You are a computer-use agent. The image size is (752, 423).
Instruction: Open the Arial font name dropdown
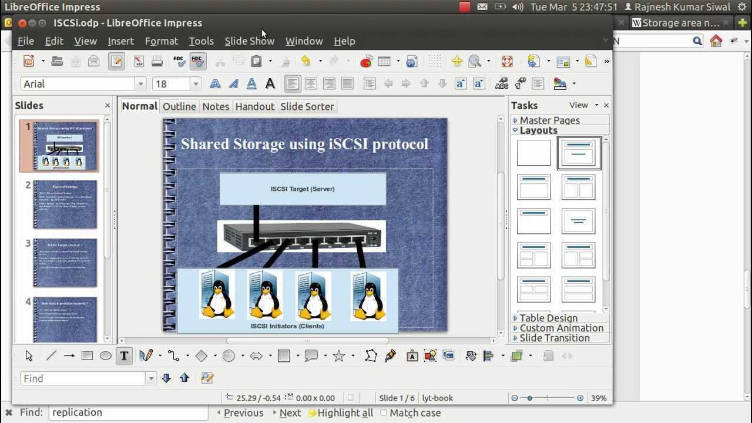[140, 84]
